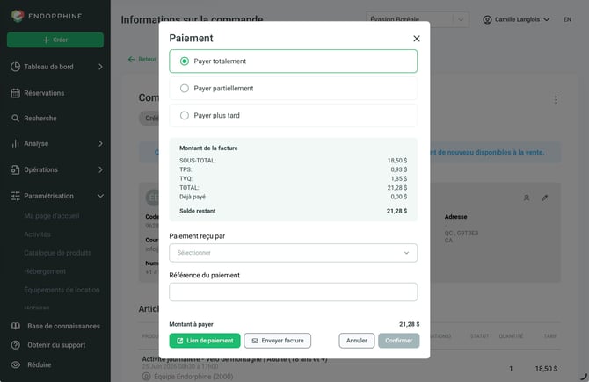This screenshot has height=382, width=589.
Task: Expand the Analyse submenu chevron
Action: pos(101,143)
